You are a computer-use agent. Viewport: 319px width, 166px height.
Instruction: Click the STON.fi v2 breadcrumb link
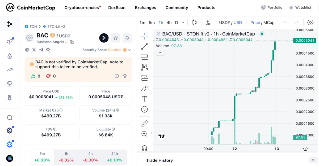click(54, 27)
